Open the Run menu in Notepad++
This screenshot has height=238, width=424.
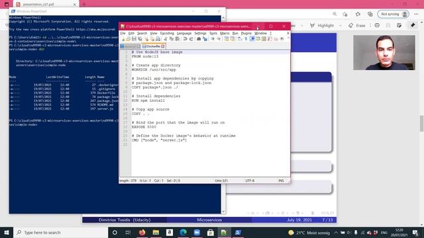coord(235,33)
